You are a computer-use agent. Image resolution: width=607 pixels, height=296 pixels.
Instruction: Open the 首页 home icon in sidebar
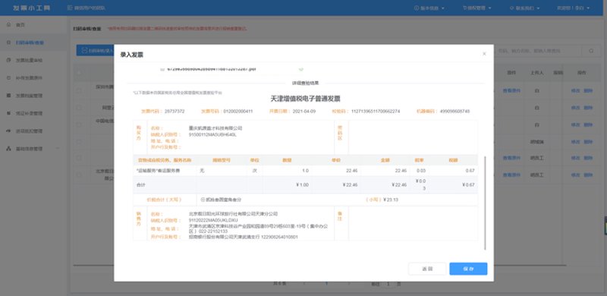click(9, 25)
